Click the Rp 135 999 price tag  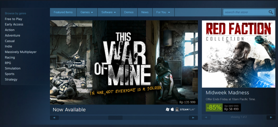pyautogui.click(x=187, y=102)
